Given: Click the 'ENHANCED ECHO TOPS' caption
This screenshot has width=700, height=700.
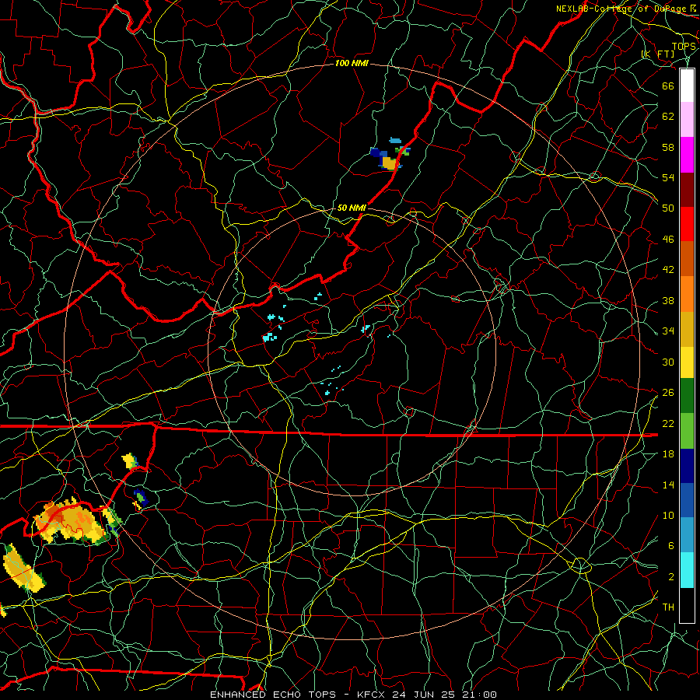Looking at the screenshot, I should tap(273, 695).
